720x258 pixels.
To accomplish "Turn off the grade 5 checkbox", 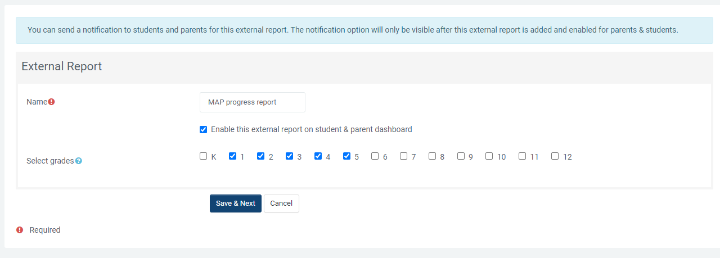I will tap(346, 156).
